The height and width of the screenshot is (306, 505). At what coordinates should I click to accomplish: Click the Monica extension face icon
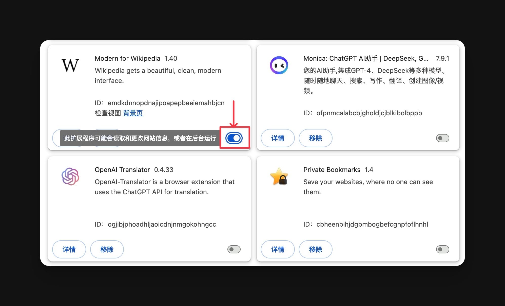pos(279,65)
